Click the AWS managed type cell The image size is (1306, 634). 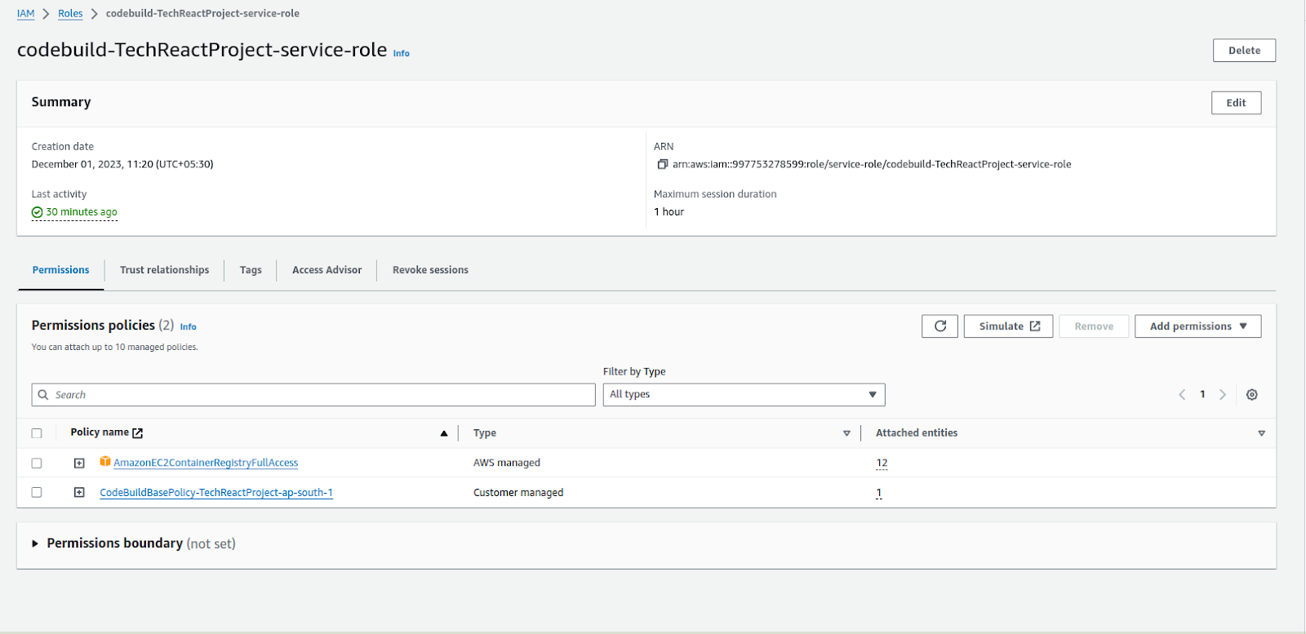click(507, 463)
